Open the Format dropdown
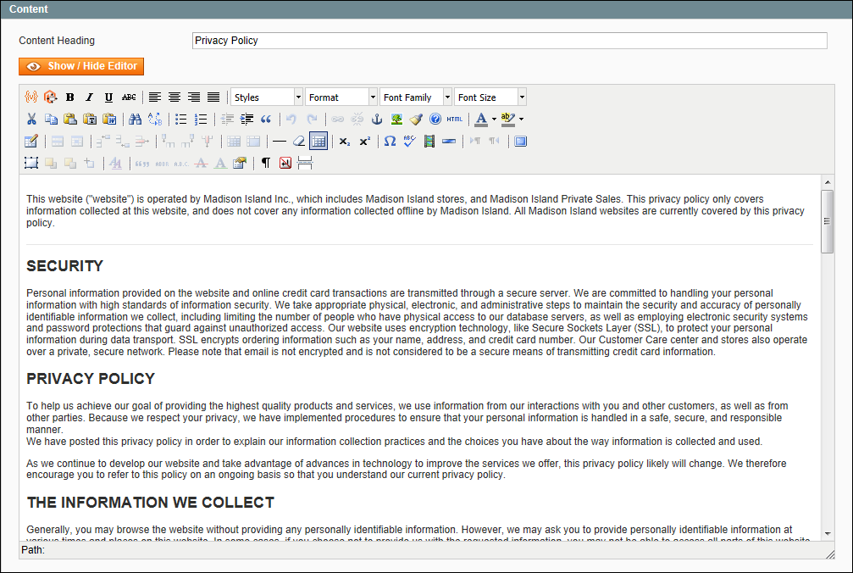 341,97
